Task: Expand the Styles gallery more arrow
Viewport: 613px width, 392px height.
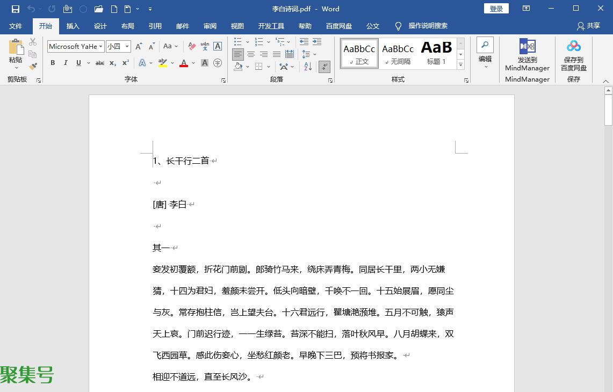Action: click(x=460, y=64)
